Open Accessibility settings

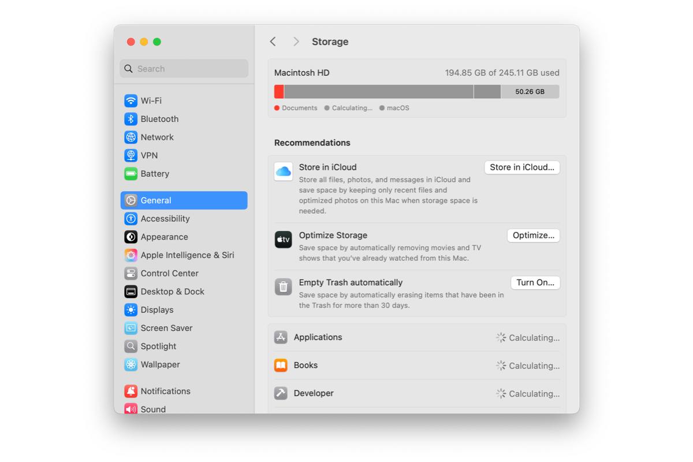point(184,219)
